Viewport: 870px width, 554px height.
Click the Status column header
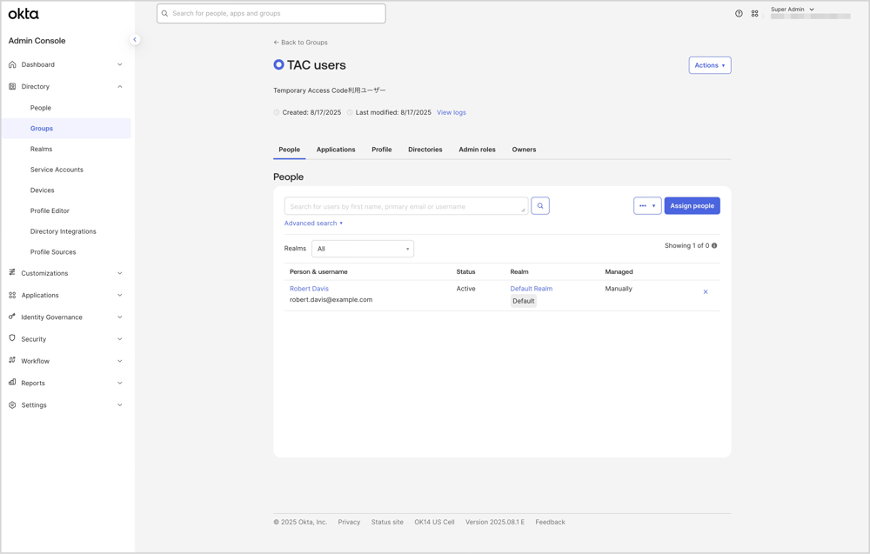click(x=465, y=271)
